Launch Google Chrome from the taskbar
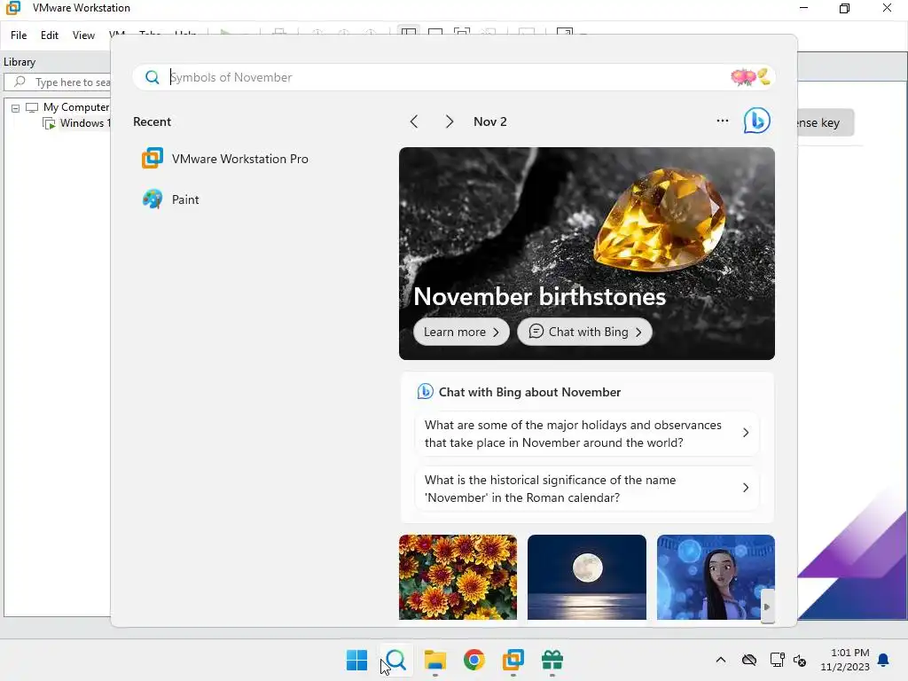The image size is (908, 681). tap(474, 660)
